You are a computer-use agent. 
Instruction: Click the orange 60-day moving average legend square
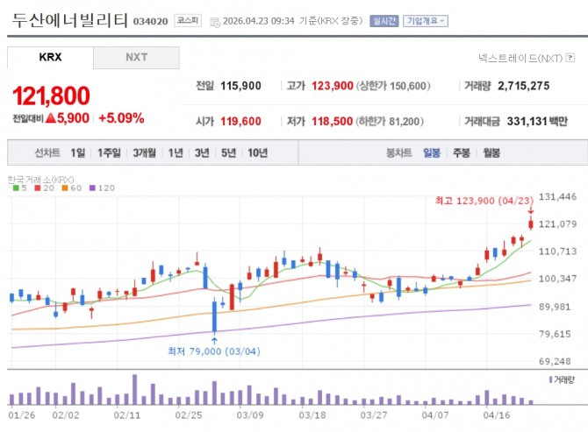tap(65, 188)
